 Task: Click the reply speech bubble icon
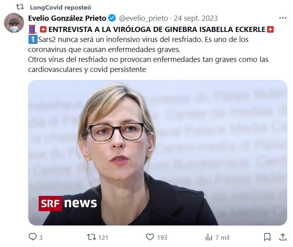click(33, 237)
